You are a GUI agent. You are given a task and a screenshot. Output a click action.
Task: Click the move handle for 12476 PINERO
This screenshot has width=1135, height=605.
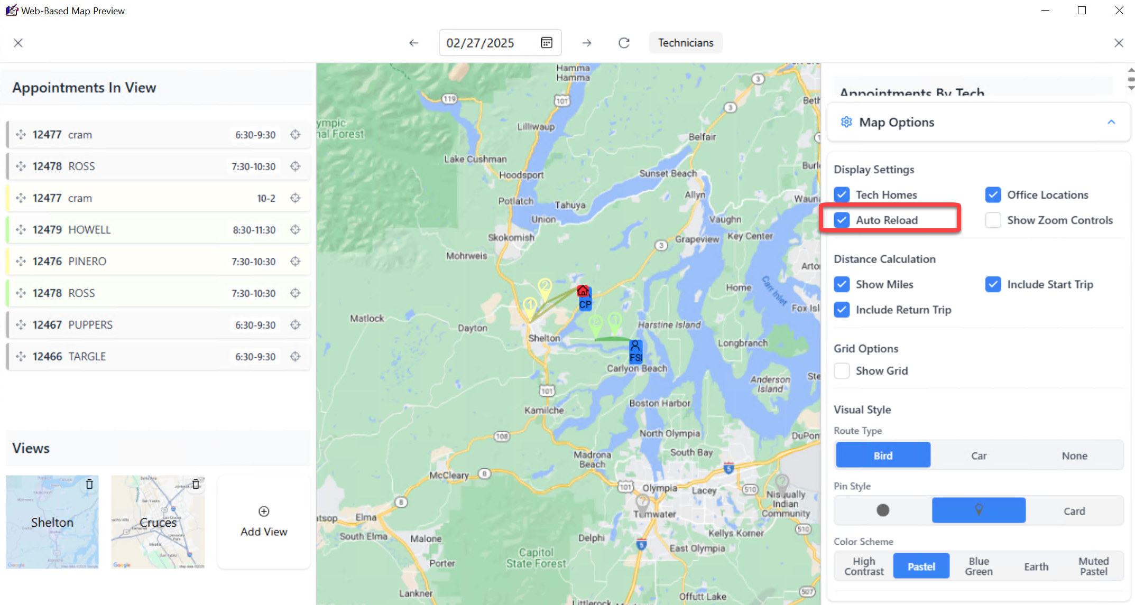21,262
